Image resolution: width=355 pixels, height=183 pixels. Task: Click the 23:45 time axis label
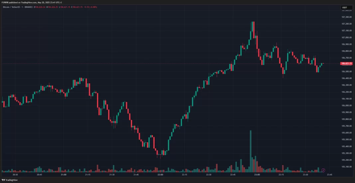click(329, 174)
